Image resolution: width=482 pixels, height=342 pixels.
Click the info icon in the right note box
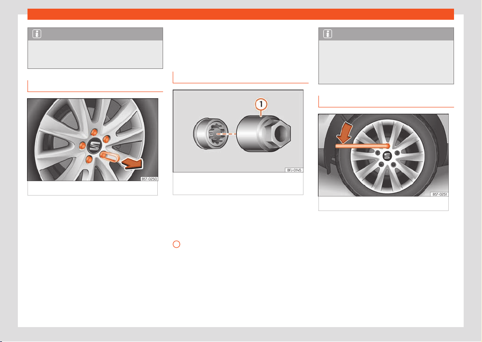(x=328, y=34)
